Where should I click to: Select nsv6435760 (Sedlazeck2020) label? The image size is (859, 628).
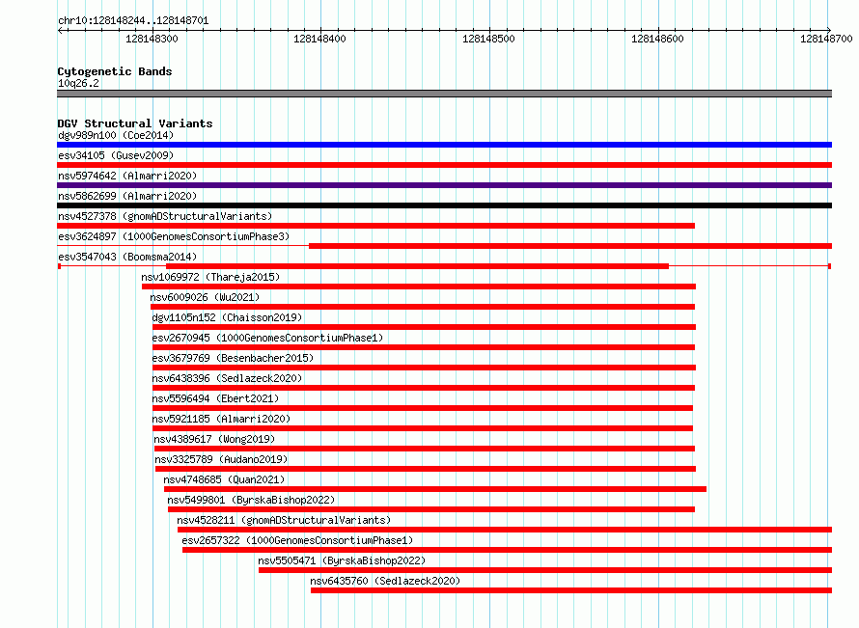tap(385, 581)
